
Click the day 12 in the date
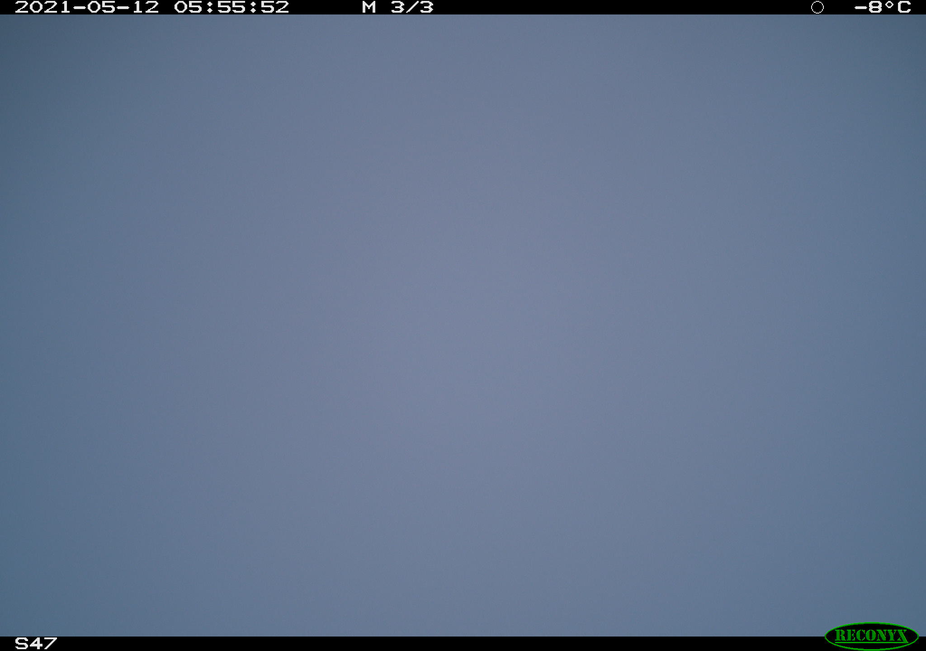click(x=145, y=7)
